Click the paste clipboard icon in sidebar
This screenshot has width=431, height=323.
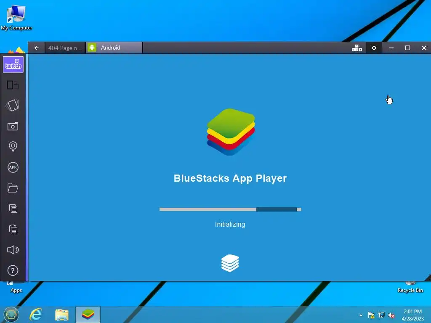click(x=13, y=229)
